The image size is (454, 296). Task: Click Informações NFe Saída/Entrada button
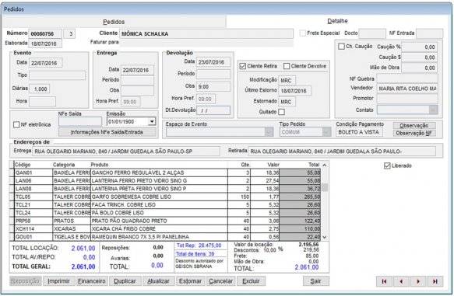(x=107, y=132)
